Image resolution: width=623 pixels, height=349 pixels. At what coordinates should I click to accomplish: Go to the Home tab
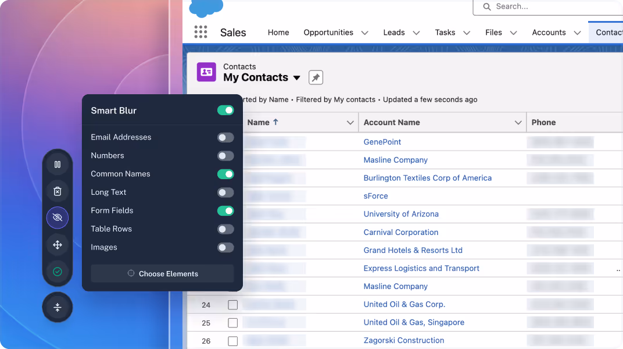(278, 32)
